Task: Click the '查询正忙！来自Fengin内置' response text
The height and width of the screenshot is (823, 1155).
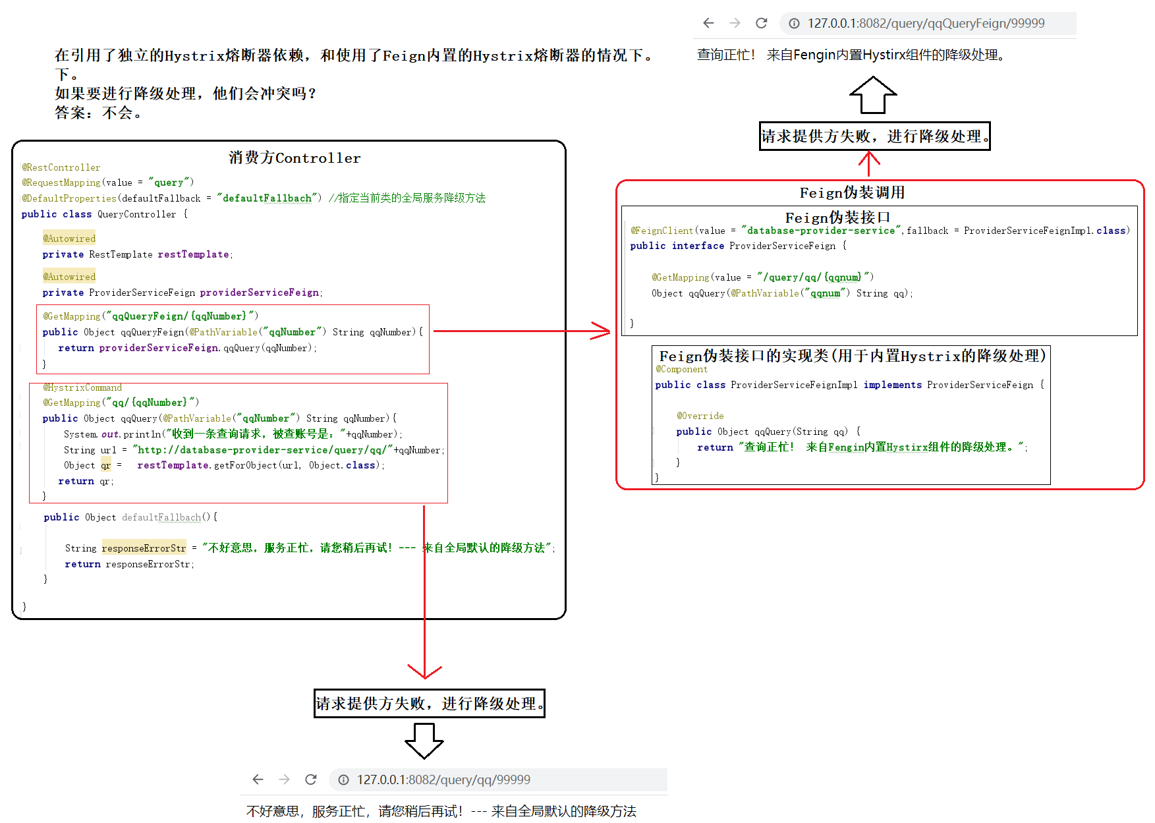Action: (851, 55)
